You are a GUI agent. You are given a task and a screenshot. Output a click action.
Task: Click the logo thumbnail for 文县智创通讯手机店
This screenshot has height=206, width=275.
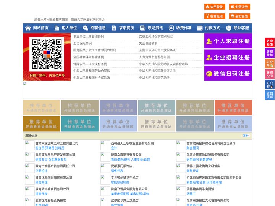[x=105, y=180]
